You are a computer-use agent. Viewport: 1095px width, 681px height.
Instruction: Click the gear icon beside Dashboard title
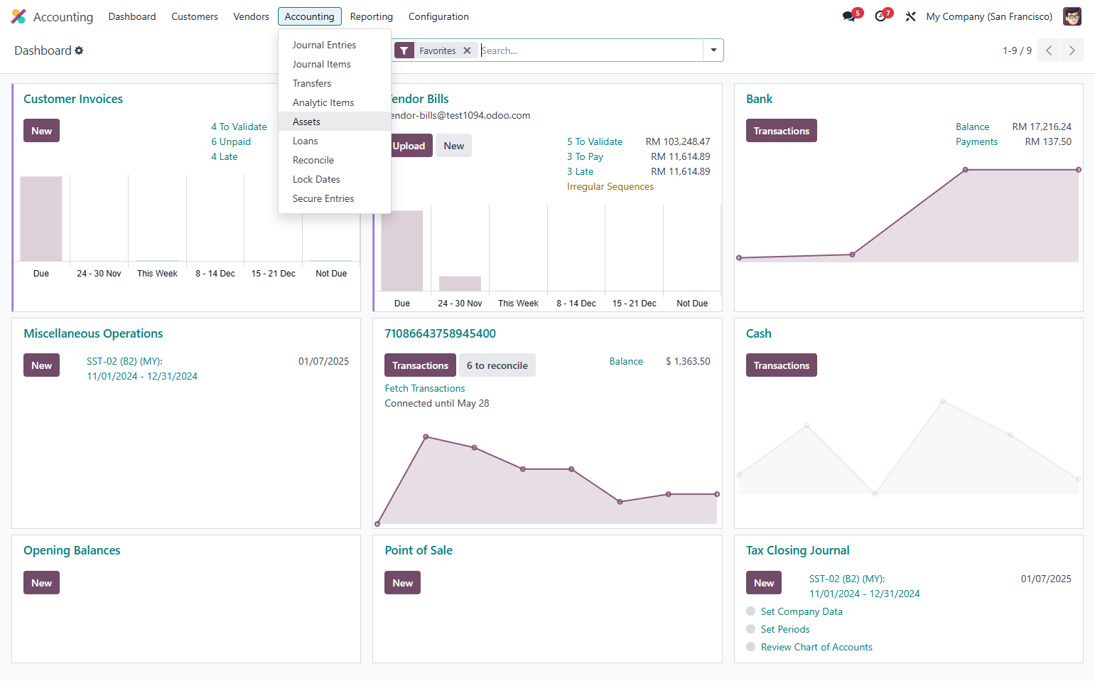[79, 50]
